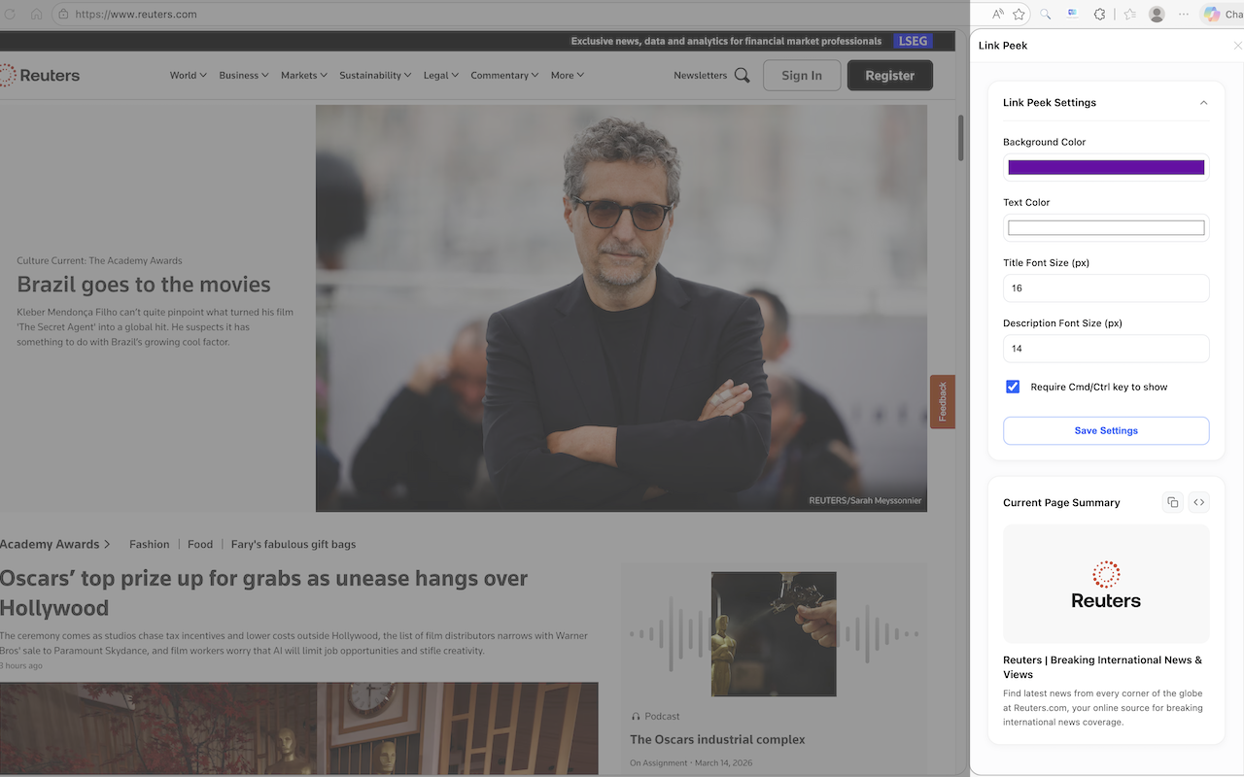Open search on the Reuters site
Screen dimensions: 1244x777
point(742,75)
